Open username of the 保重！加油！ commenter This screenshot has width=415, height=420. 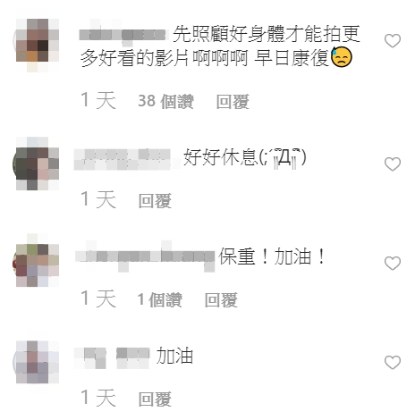pos(145,256)
